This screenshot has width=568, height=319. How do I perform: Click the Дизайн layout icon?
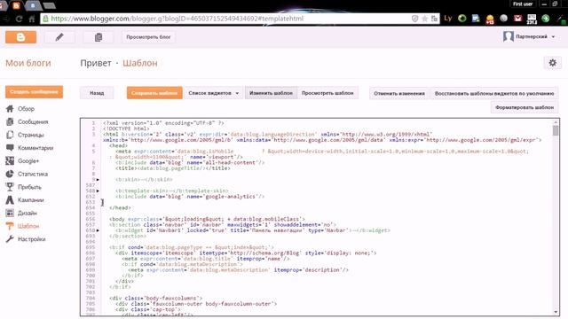(10, 213)
